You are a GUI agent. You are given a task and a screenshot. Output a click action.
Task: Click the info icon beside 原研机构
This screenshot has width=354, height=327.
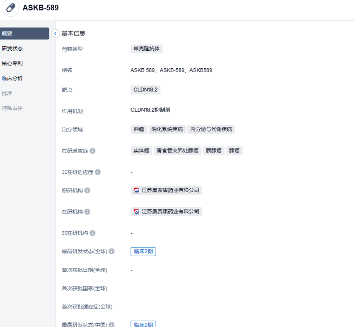pyautogui.click(x=87, y=190)
